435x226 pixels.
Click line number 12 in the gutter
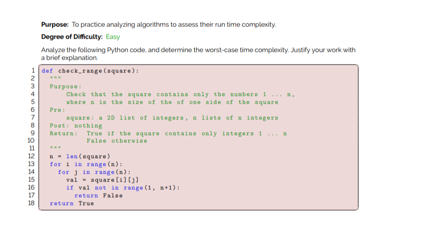click(x=31, y=156)
